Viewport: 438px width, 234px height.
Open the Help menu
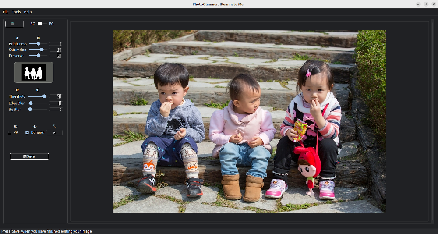click(28, 12)
